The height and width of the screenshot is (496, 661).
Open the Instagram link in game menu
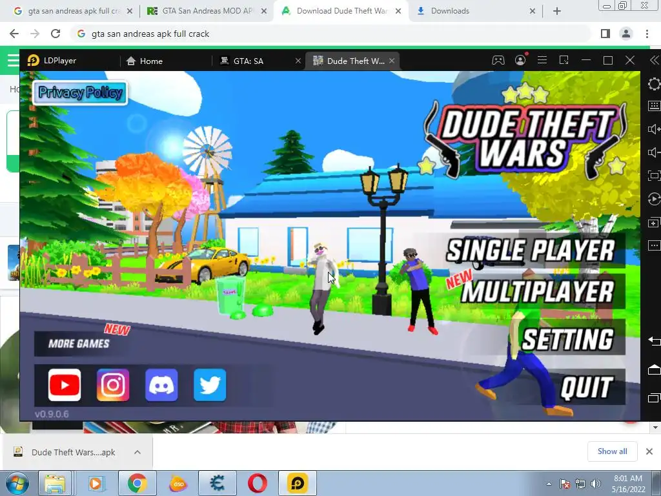[x=113, y=385]
